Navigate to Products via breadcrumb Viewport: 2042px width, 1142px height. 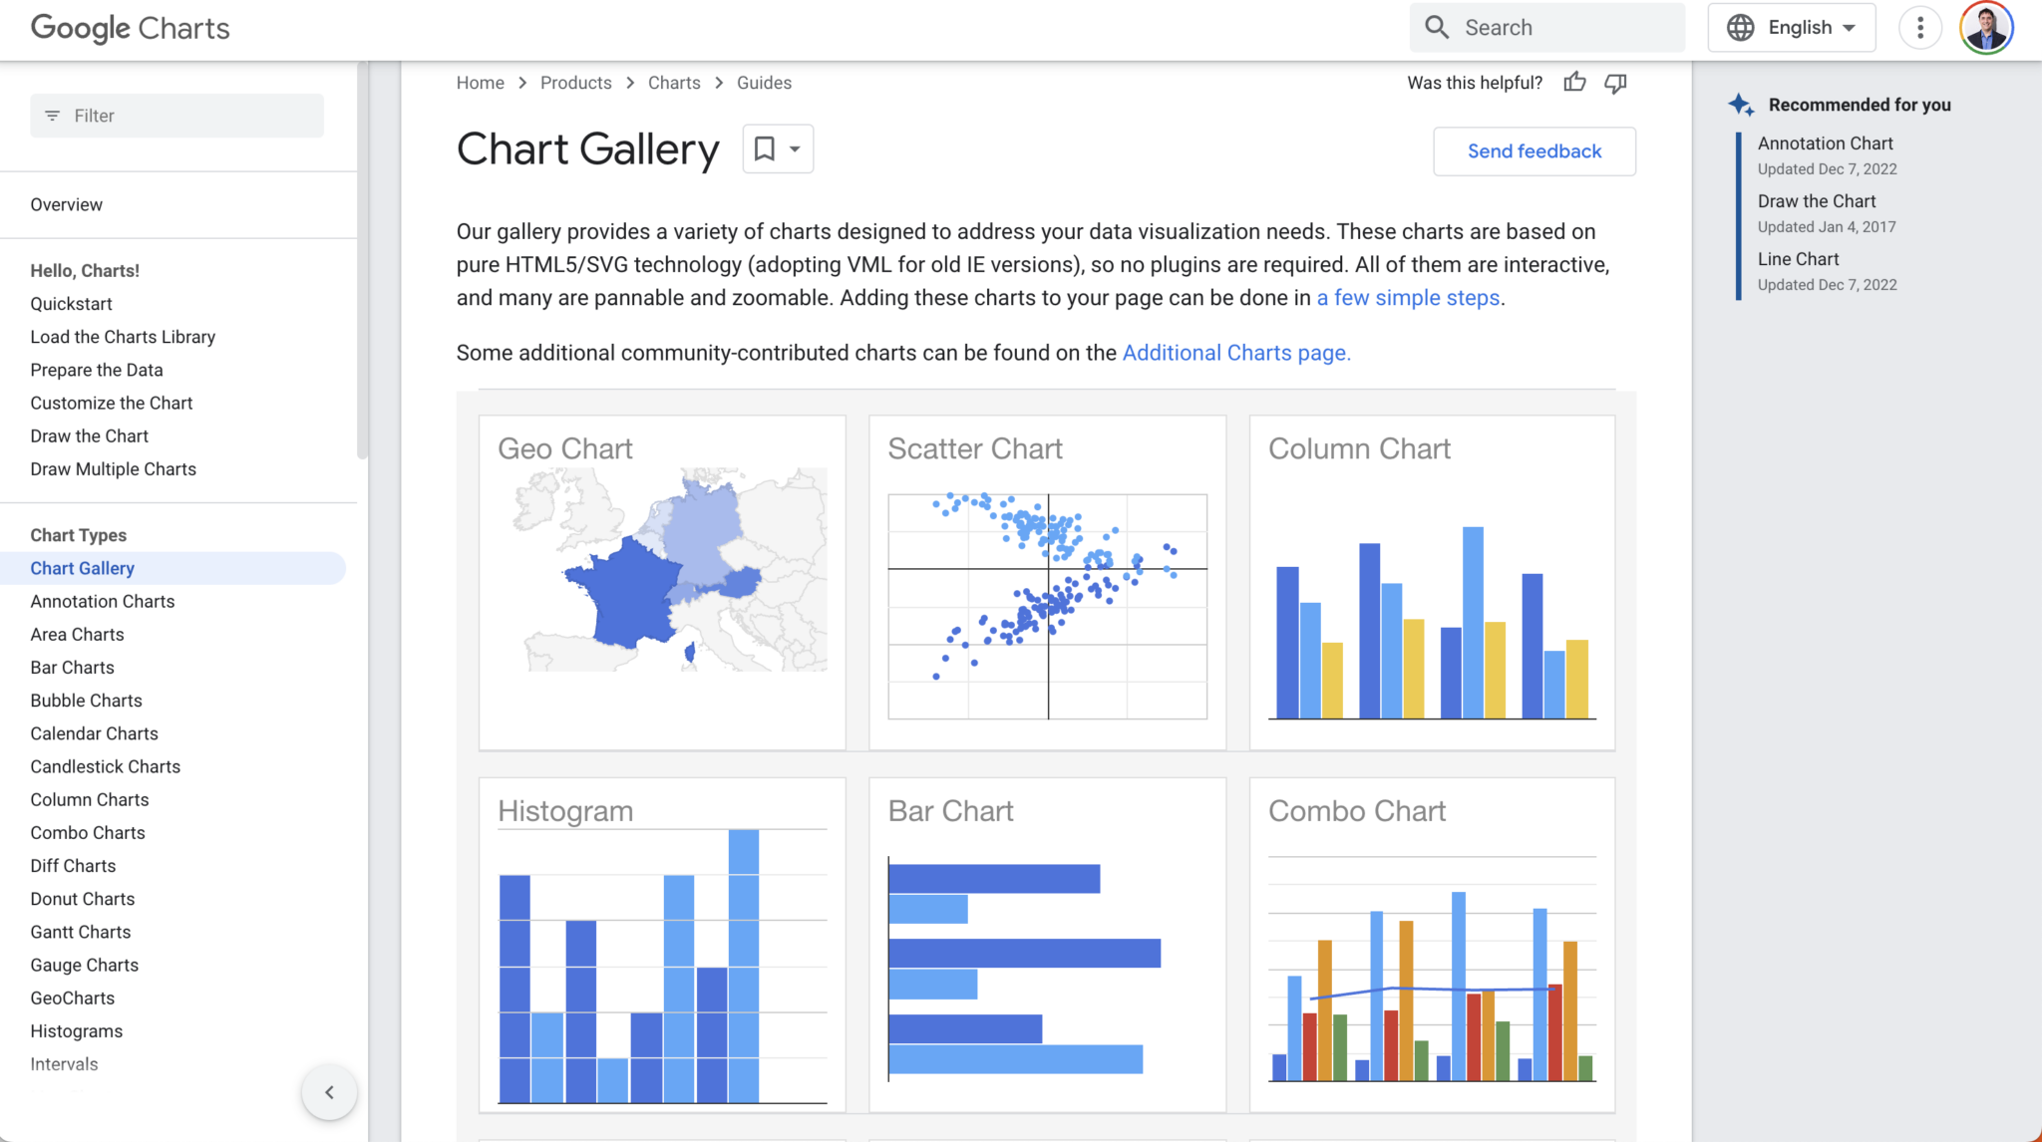(x=575, y=83)
